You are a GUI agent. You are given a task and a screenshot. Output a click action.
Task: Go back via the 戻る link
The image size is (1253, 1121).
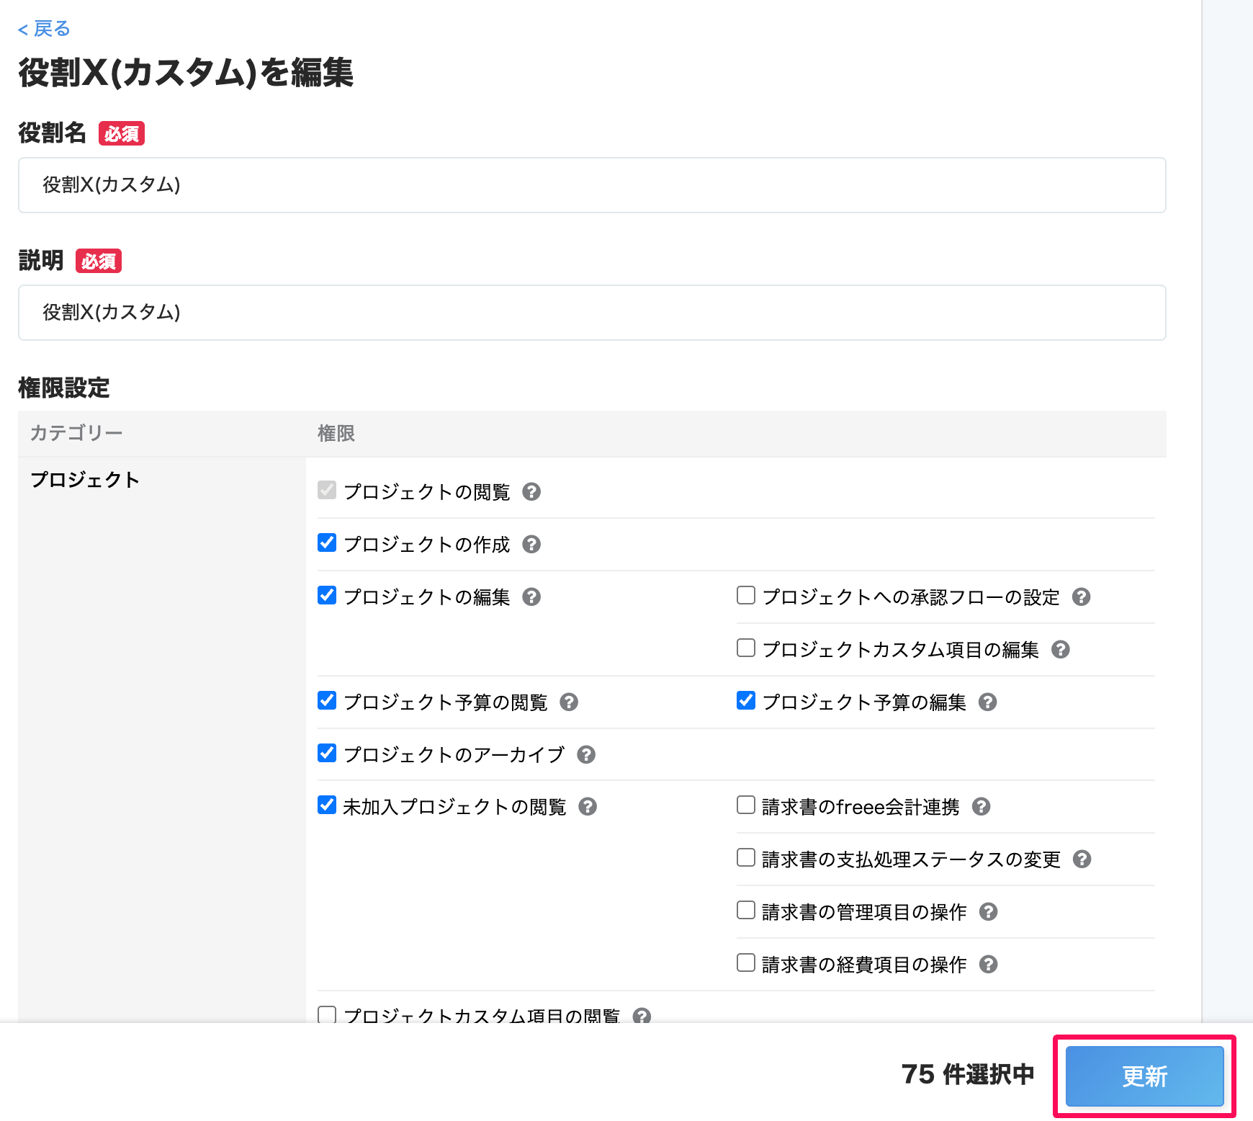click(x=44, y=29)
